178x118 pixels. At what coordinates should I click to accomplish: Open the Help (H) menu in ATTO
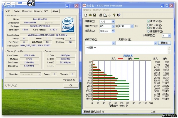click(107, 10)
